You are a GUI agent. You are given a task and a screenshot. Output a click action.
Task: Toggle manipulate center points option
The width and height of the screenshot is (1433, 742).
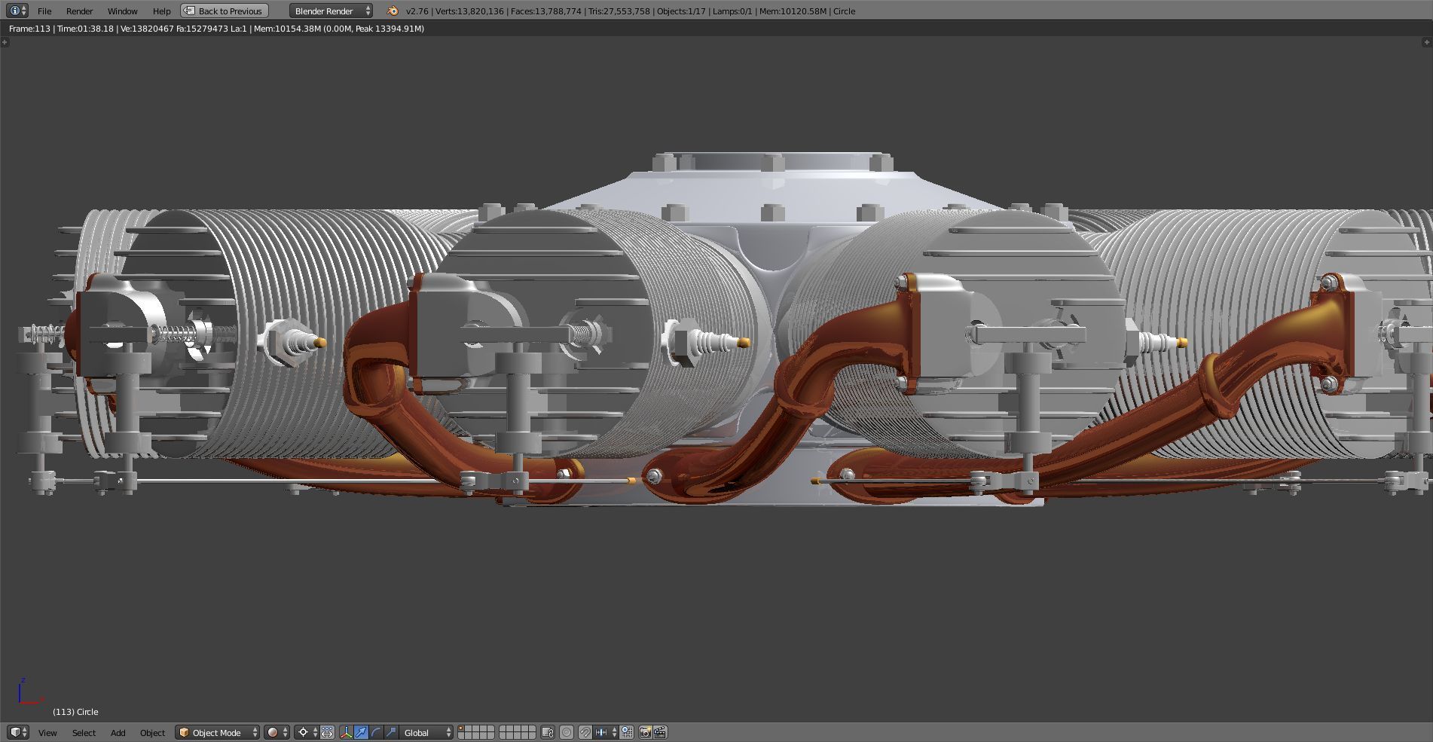327,732
